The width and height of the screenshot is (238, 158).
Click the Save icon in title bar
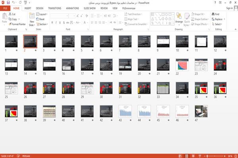coord(8,2)
